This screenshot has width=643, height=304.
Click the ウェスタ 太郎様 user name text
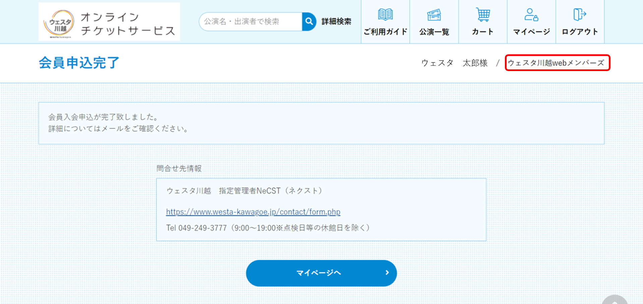click(454, 63)
